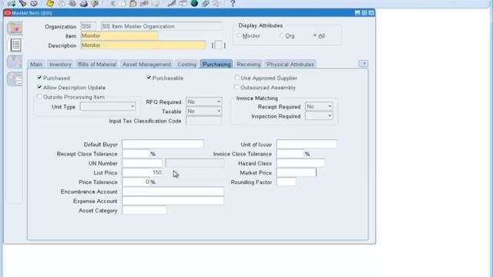Open Translations with the globe icon
Image resolution: width=493 pixels, height=277 pixels.
(x=194, y=3)
